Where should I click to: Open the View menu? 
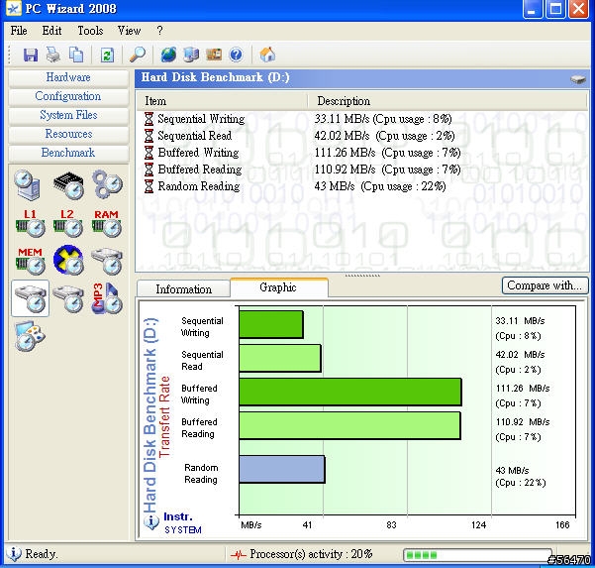(x=129, y=31)
